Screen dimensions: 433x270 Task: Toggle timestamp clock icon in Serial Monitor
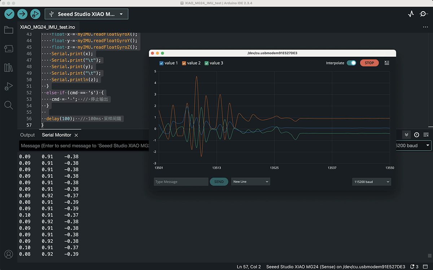[x=416, y=135]
